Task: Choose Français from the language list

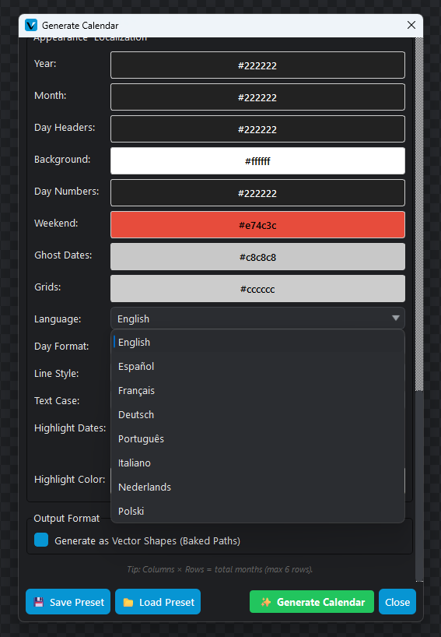Action: (x=257, y=390)
